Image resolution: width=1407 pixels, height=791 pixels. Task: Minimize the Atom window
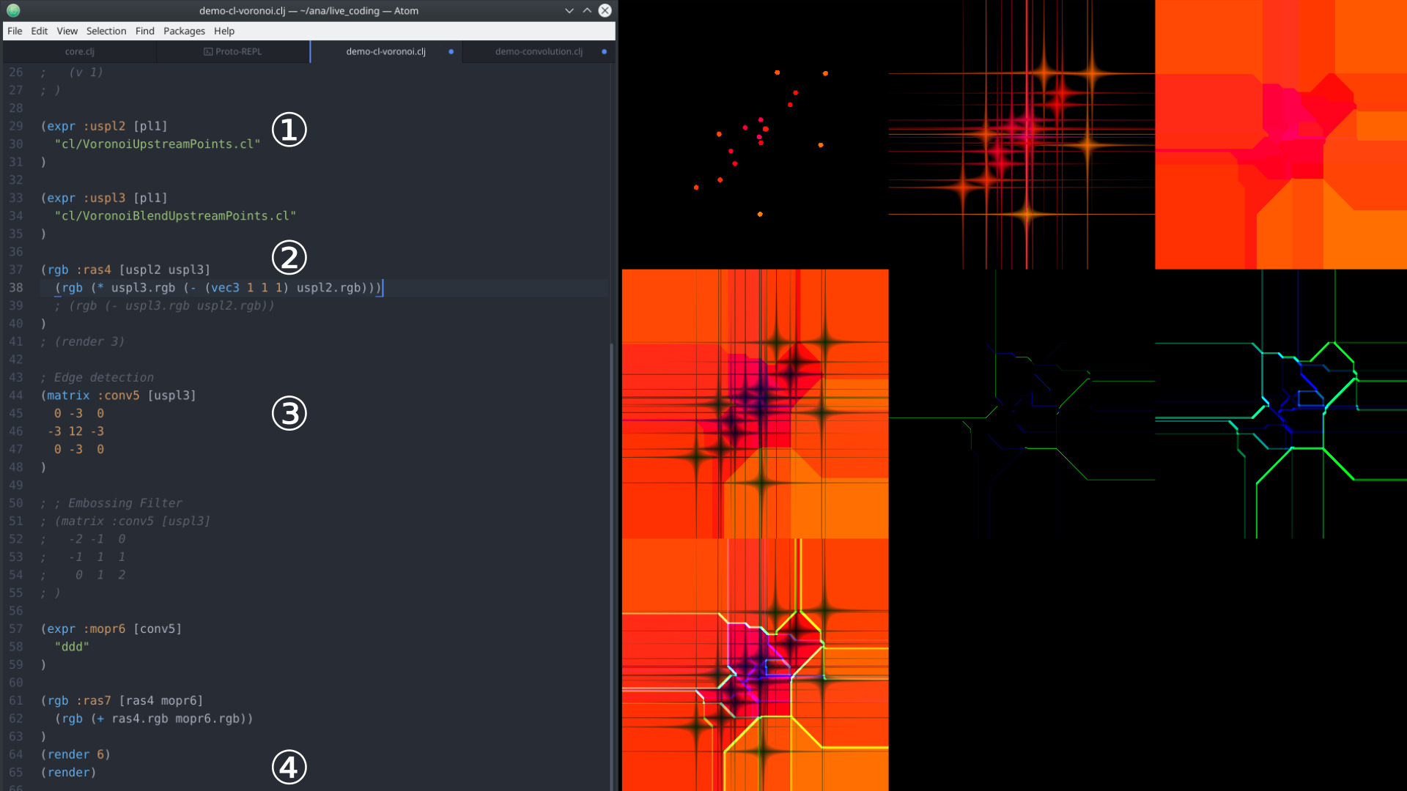(569, 10)
